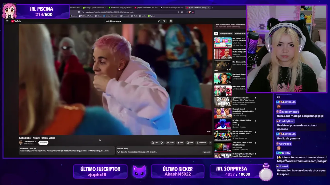Open the Japones bookmark
Viewport: 330px width, 185px height.
151,16
